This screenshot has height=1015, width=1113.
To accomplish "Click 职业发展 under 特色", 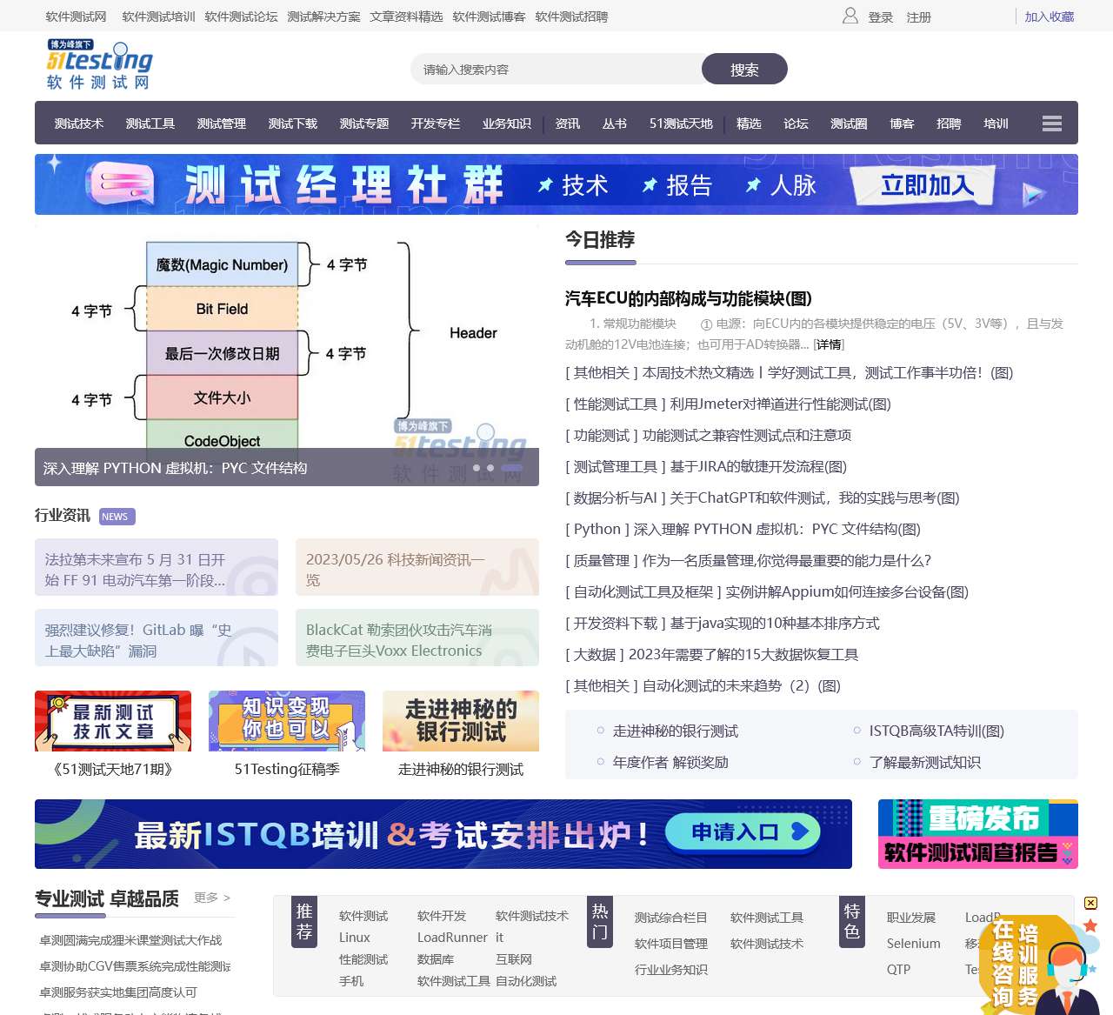I will coord(911,918).
